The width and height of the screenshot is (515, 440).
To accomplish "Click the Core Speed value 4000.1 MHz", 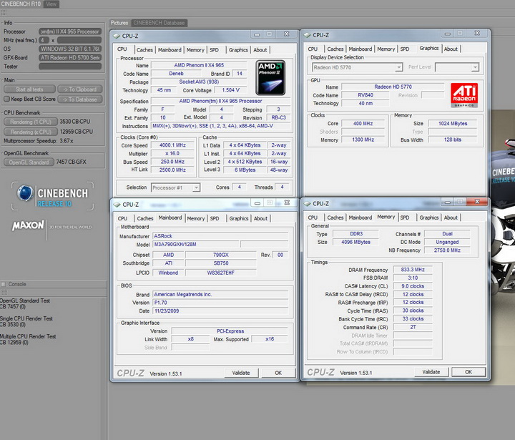I will 172,145.
